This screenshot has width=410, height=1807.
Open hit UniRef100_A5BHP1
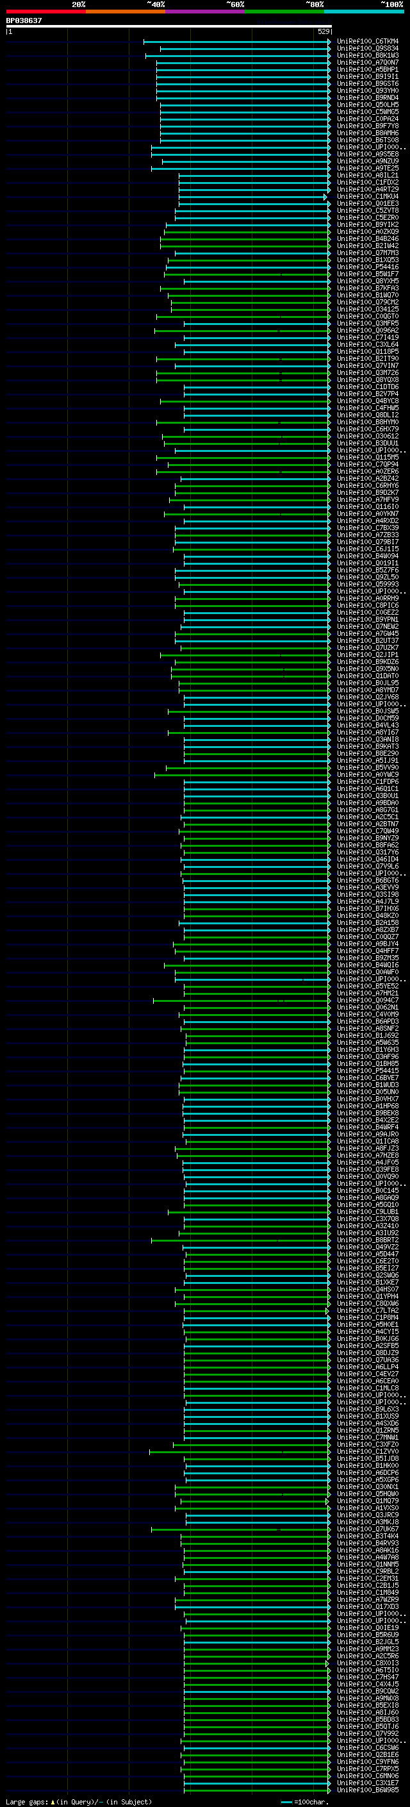coord(368,69)
